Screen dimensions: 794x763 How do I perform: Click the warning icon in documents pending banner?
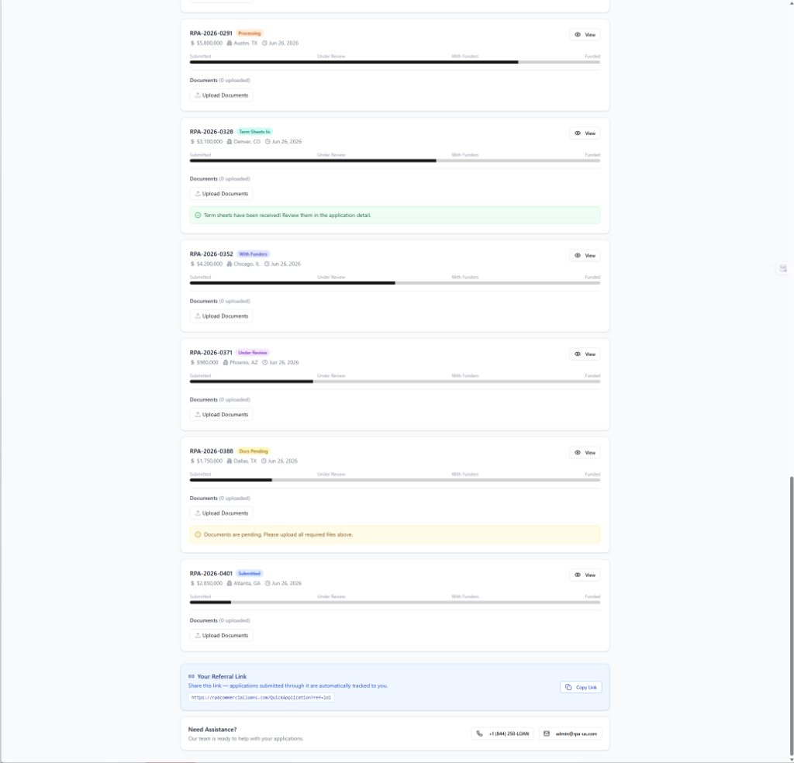click(198, 535)
